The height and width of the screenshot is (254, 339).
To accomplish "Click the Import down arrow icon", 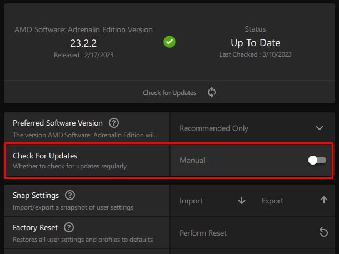I will coord(242,201).
